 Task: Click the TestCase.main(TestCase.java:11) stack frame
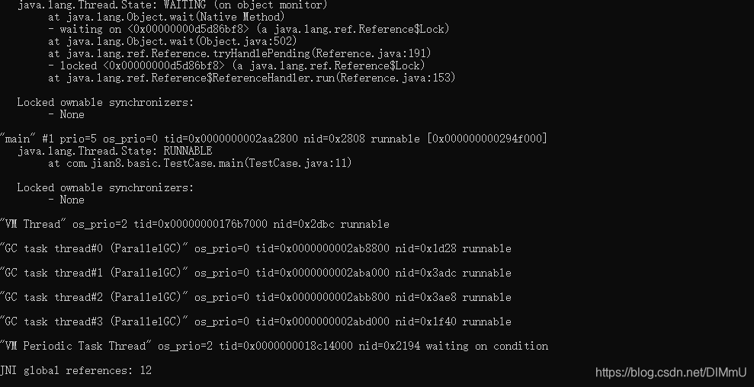pyautogui.click(x=200, y=164)
